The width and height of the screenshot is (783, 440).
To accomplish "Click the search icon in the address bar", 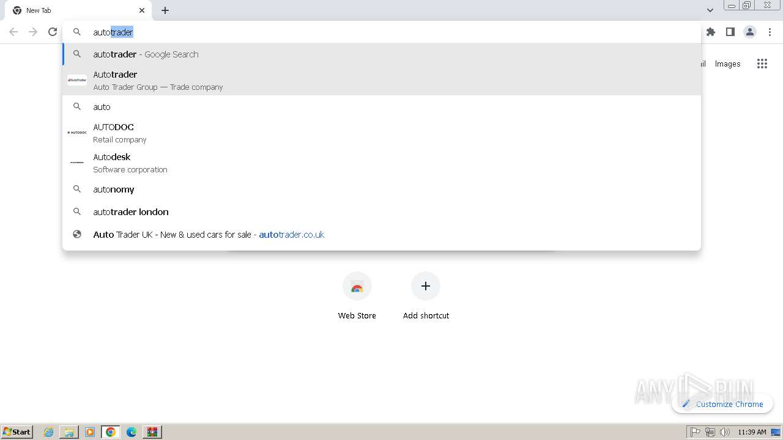I will click(77, 32).
